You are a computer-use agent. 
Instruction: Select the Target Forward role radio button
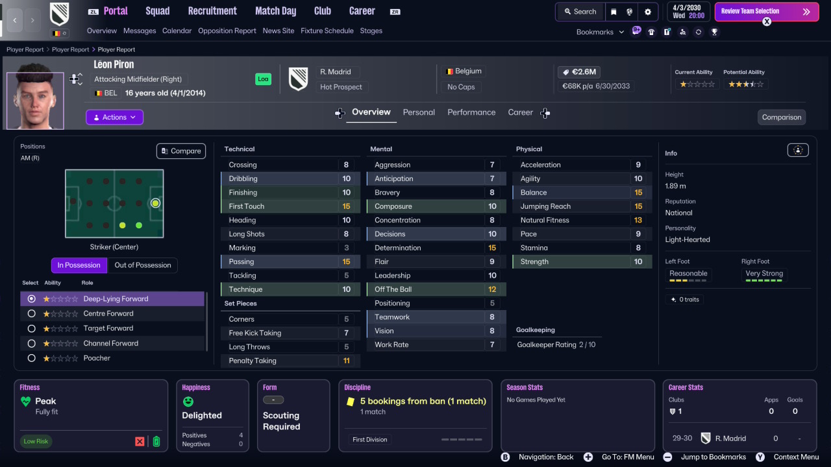coord(31,328)
